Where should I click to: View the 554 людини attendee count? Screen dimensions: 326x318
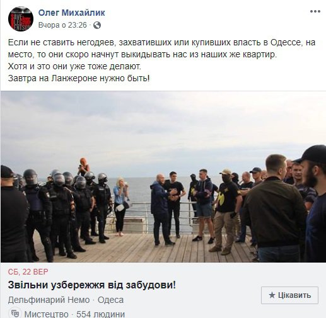pos(100,314)
